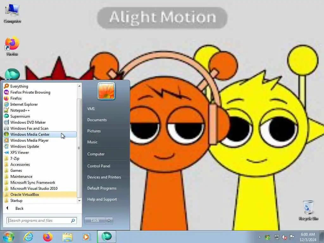Switch to Supermium on the taskbar
The image size is (324, 243).
pyautogui.click(x=106, y=237)
